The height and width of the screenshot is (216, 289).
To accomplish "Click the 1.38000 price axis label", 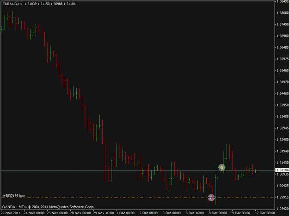I will tap(283, 13).
